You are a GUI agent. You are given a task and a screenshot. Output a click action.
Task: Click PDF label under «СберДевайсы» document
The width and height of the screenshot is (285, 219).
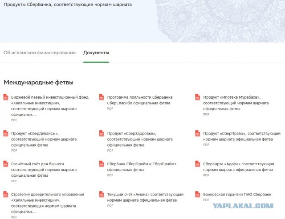[14, 151]
